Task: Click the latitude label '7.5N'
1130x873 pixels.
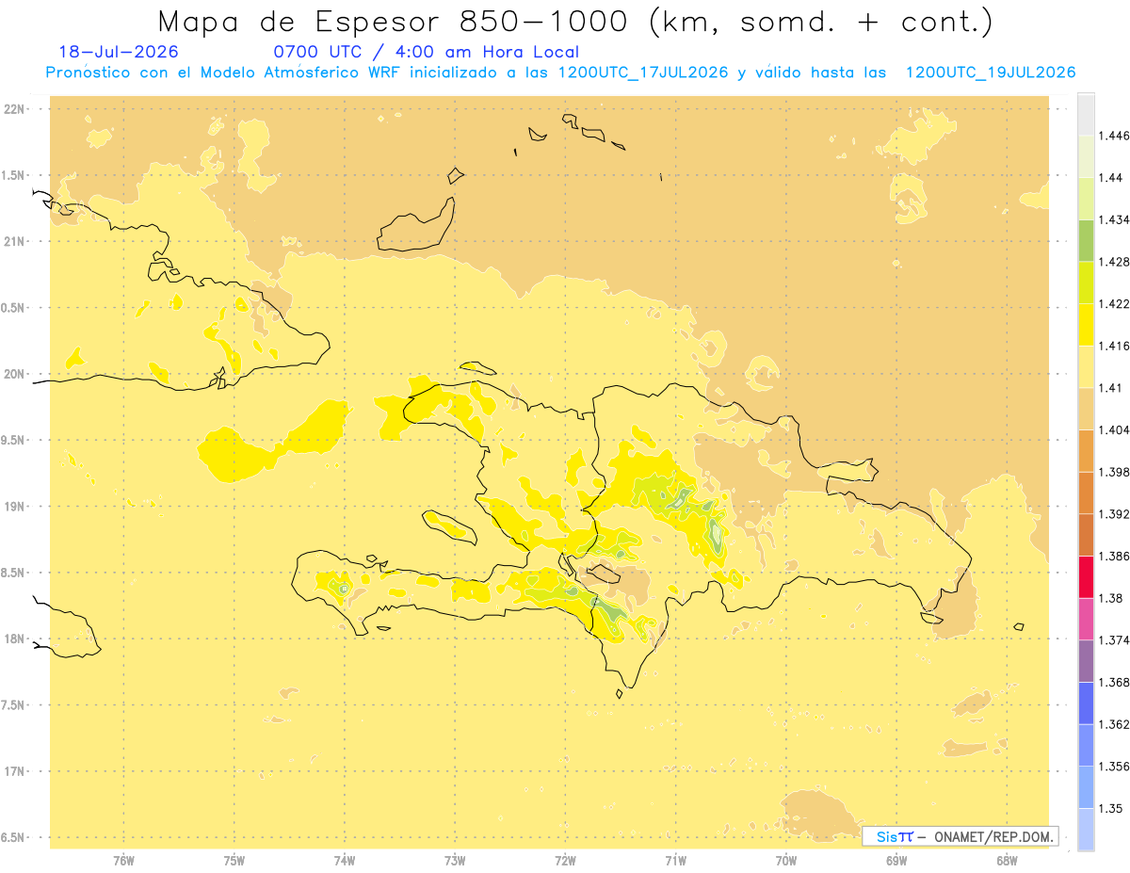Action: pos(14,704)
